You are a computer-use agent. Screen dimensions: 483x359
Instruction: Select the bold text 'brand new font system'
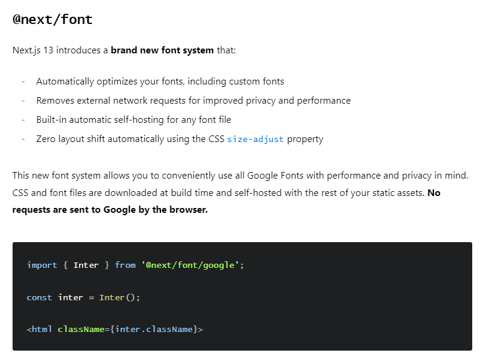point(162,50)
